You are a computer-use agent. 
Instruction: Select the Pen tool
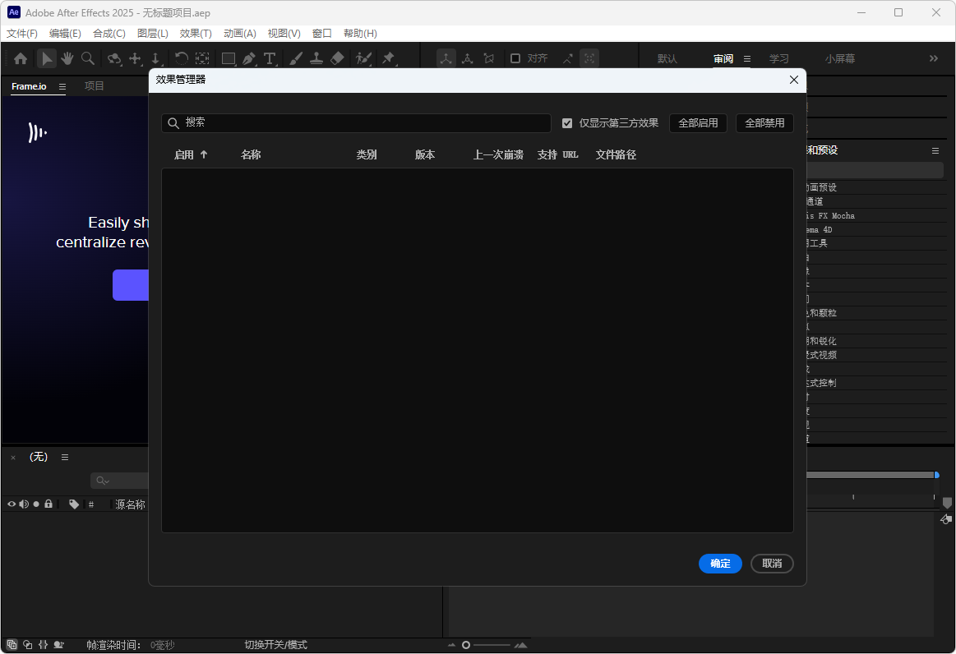pos(249,58)
